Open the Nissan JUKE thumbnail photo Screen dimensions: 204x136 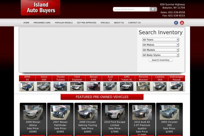[93, 86]
